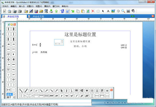The width and height of the screenshot is (156, 107).
Task: Open the 文件(F) menu
Action: click(x=5, y=6)
